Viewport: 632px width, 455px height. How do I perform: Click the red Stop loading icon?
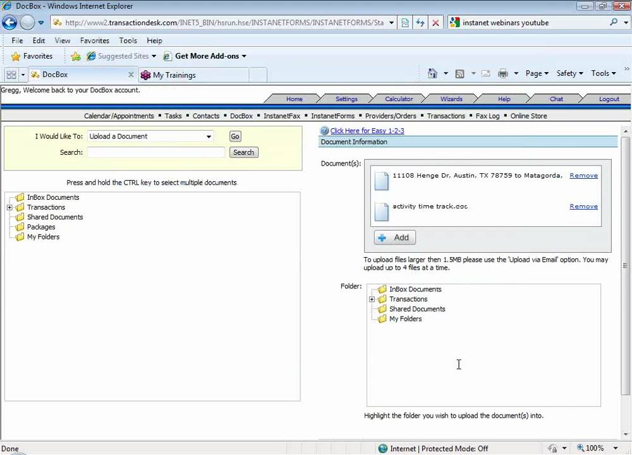click(x=435, y=23)
